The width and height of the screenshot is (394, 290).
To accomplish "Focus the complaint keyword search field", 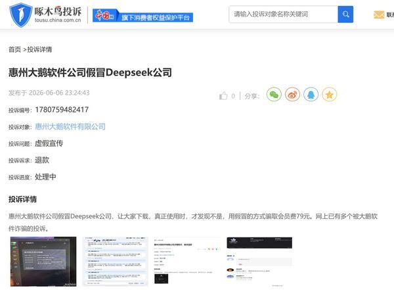I will pyautogui.click(x=284, y=14).
